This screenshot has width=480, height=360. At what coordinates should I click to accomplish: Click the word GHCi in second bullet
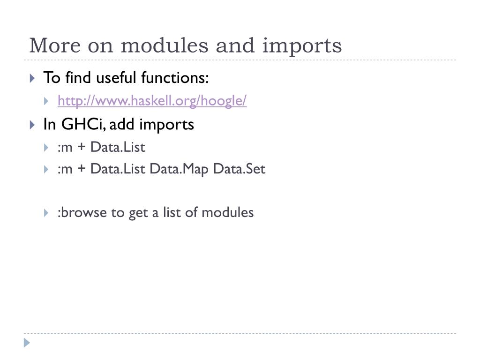click(83, 124)
